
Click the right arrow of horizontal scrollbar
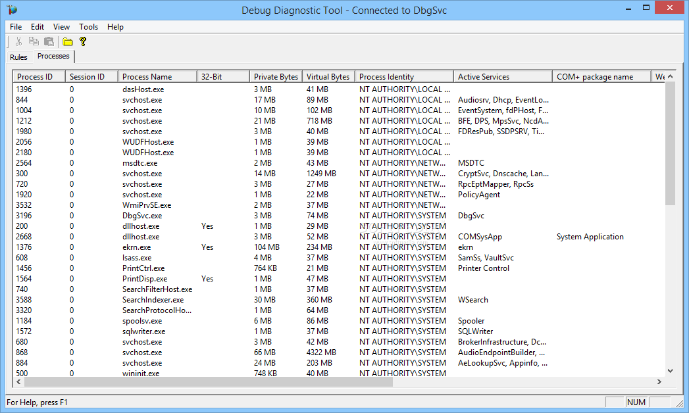pyautogui.click(x=659, y=381)
